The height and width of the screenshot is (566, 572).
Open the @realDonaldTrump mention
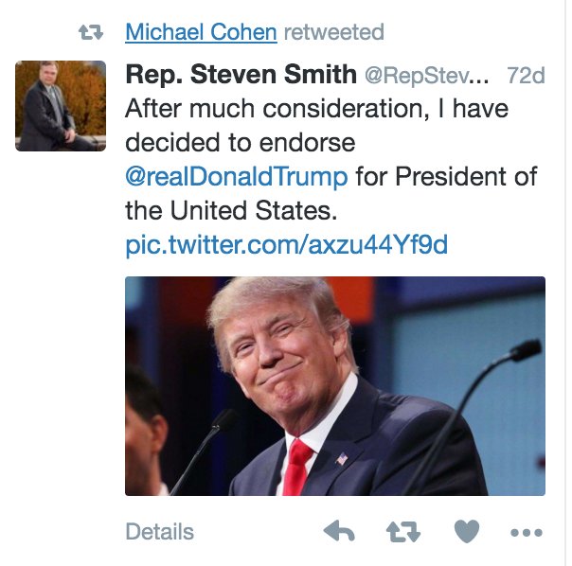[237, 177]
